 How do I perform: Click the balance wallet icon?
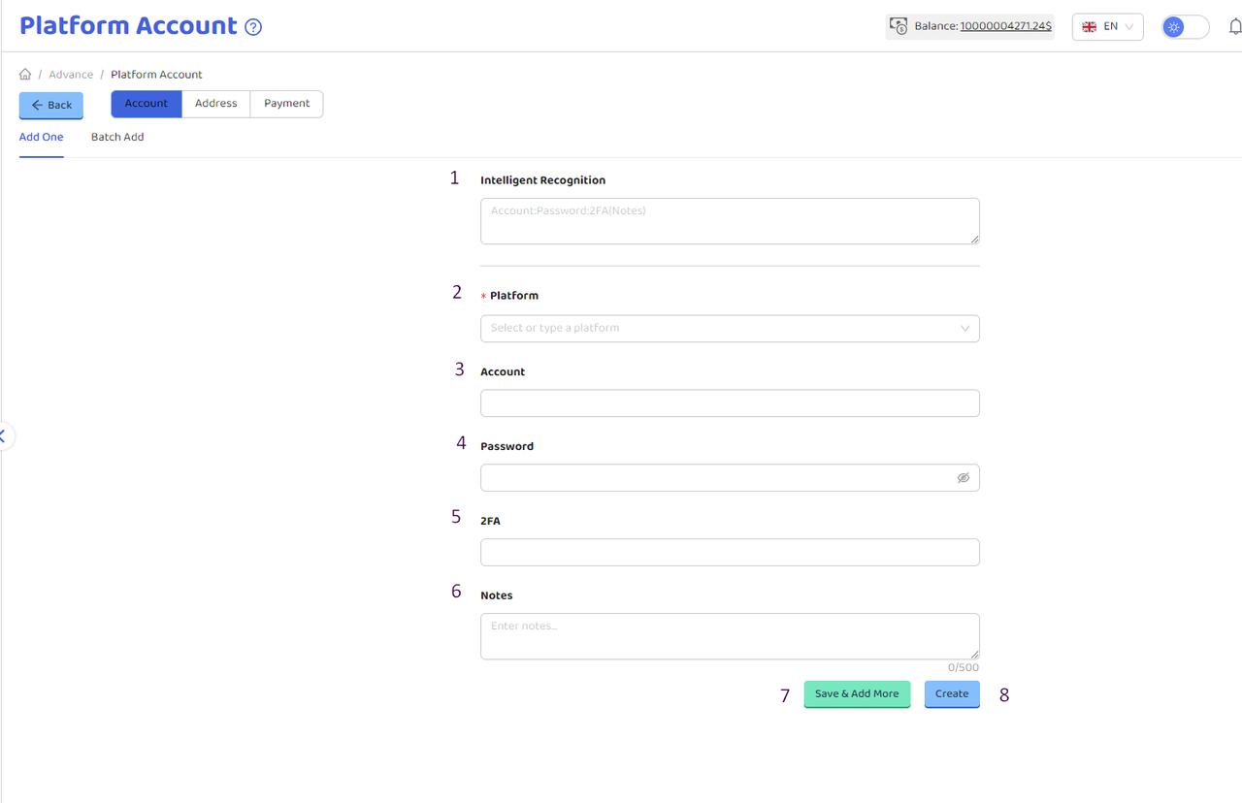(x=899, y=27)
